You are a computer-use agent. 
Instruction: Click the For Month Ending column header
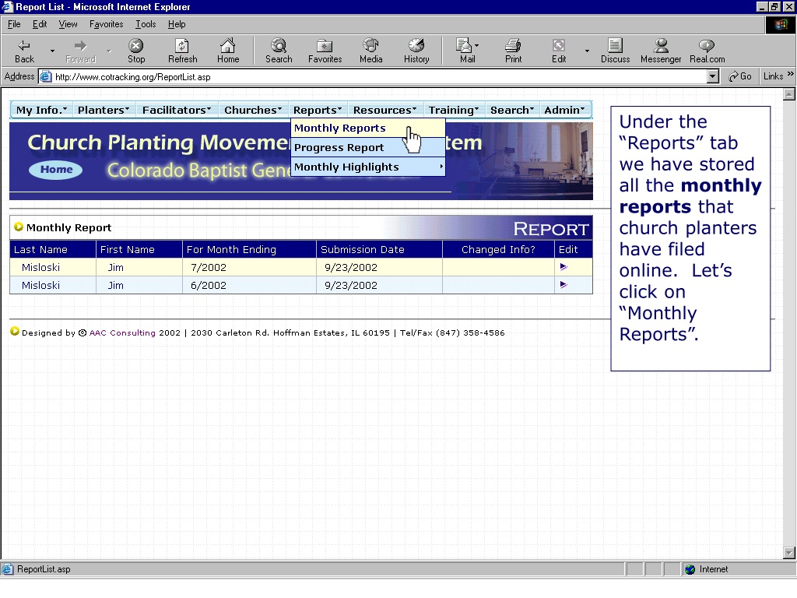point(249,249)
